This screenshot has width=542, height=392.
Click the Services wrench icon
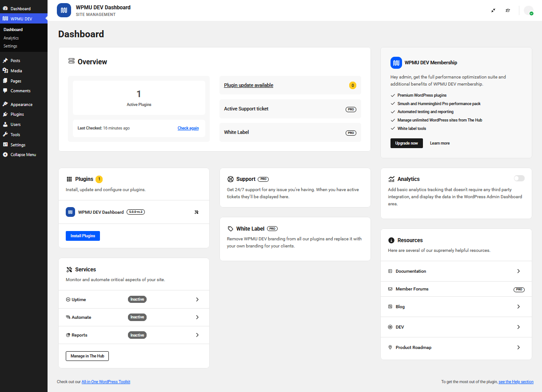pos(69,269)
